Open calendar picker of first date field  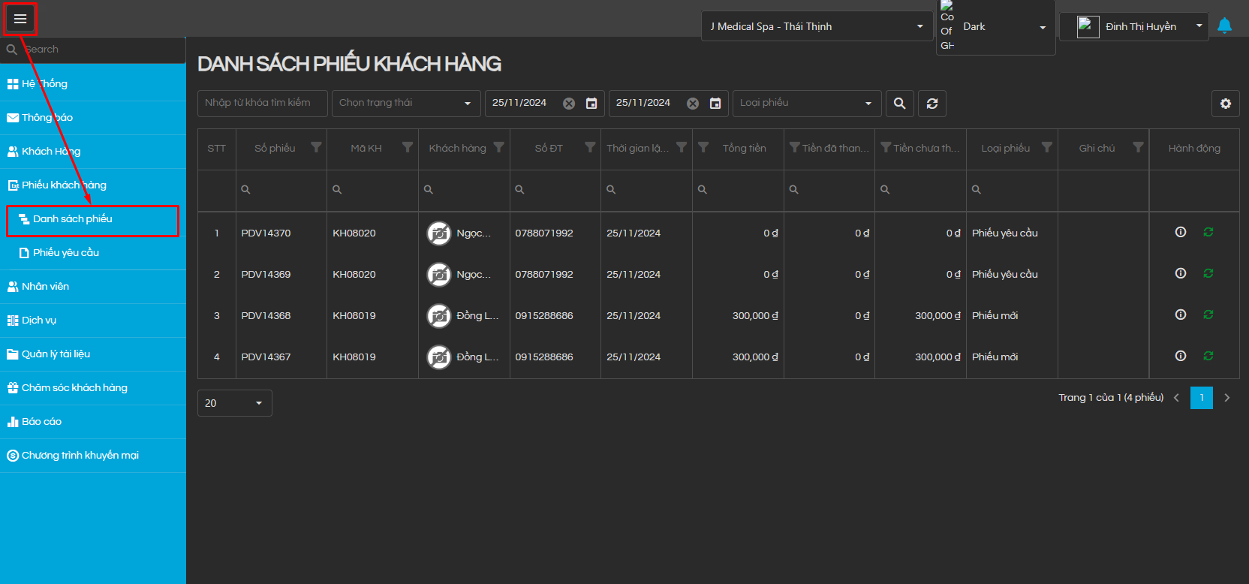click(591, 104)
